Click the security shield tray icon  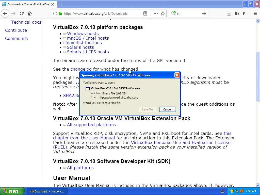[x=232, y=191]
